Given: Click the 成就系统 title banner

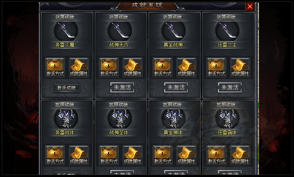Looking at the screenshot, I should click(x=147, y=5).
